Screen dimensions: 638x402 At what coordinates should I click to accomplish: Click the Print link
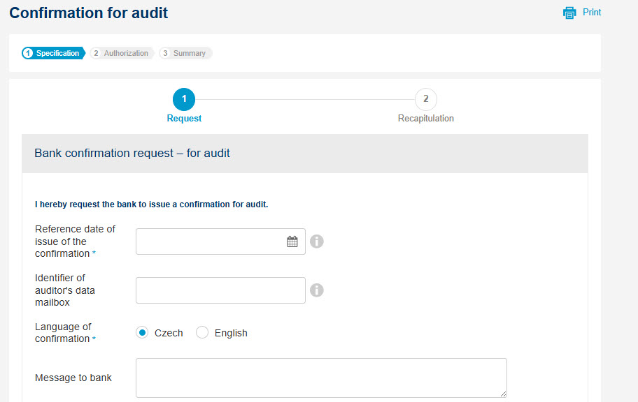click(x=592, y=12)
